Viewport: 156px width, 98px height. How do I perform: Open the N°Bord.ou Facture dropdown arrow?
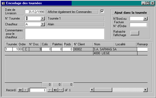(x=145, y=18)
